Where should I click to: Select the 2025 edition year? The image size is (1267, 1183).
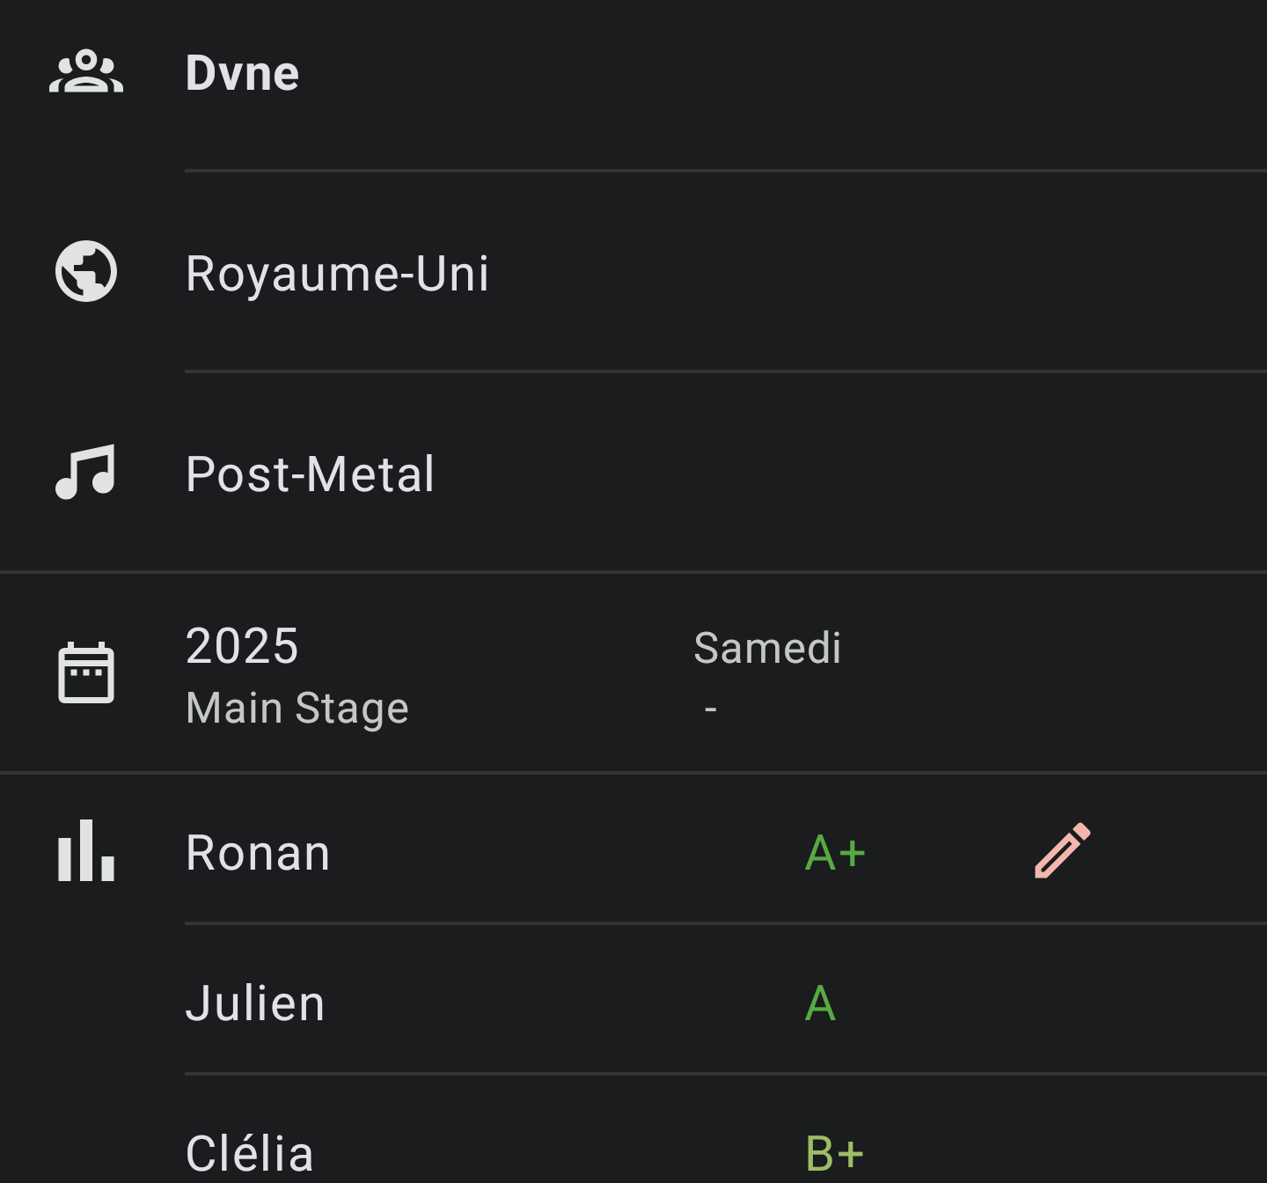point(243,646)
